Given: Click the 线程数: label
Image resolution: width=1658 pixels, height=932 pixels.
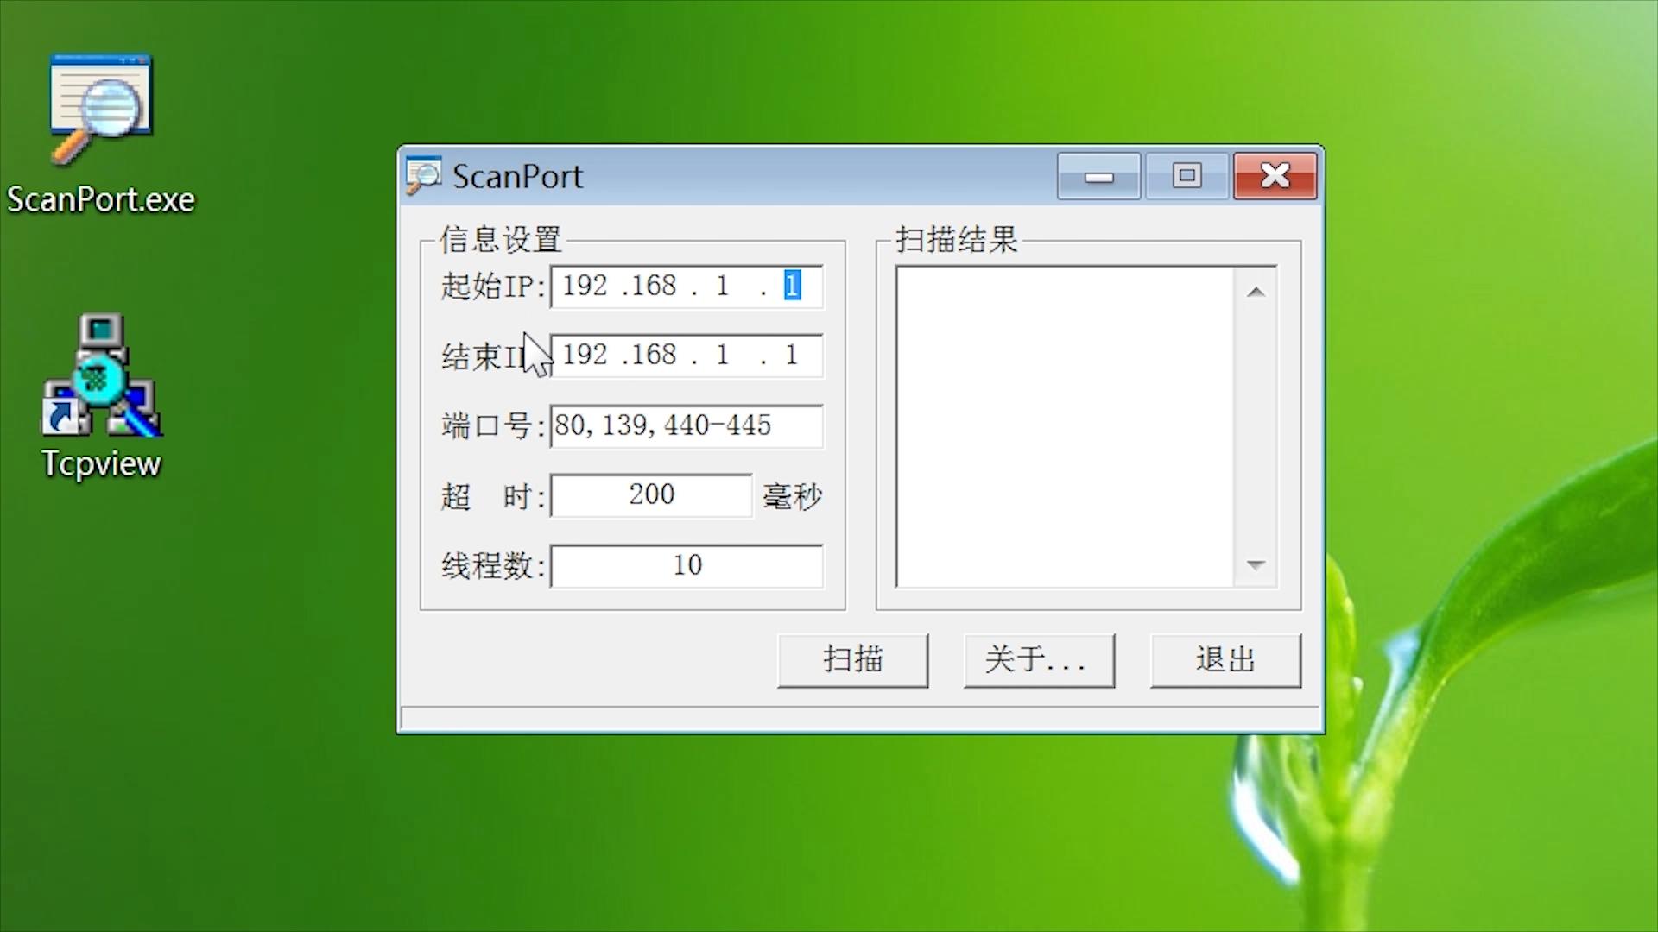Looking at the screenshot, I should pos(493,566).
